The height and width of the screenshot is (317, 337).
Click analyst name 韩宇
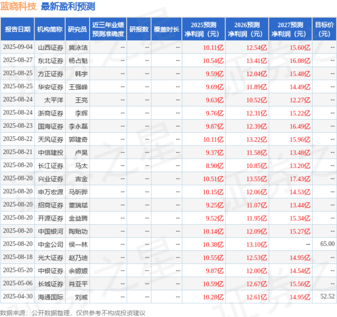pyautogui.click(x=81, y=74)
